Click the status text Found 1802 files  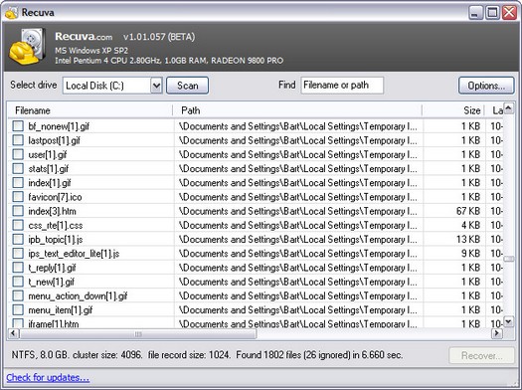pos(268,355)
